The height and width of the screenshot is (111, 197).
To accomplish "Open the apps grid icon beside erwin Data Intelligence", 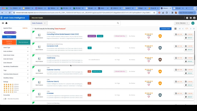I will coord(2,18).
